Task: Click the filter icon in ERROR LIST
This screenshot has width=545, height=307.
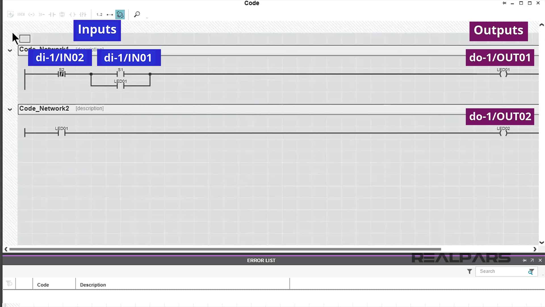Action: pos(469,271)
